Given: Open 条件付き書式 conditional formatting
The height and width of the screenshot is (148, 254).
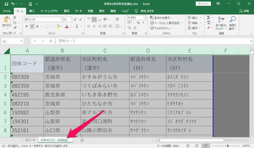Looking at the screenshot, I should [x=161, y=18].
